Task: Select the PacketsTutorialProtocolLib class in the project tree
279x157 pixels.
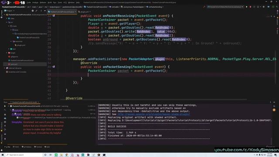Action: click(x=28, y=38)
